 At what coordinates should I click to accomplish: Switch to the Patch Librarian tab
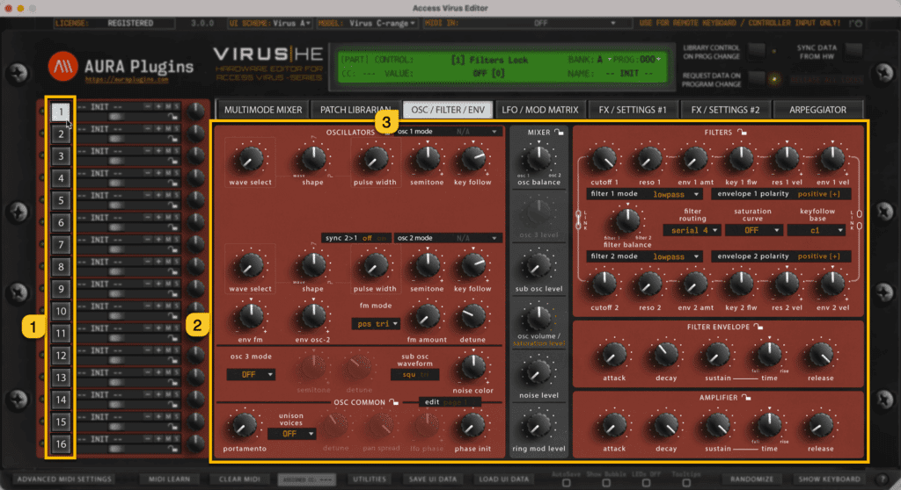tap(355, 110)
